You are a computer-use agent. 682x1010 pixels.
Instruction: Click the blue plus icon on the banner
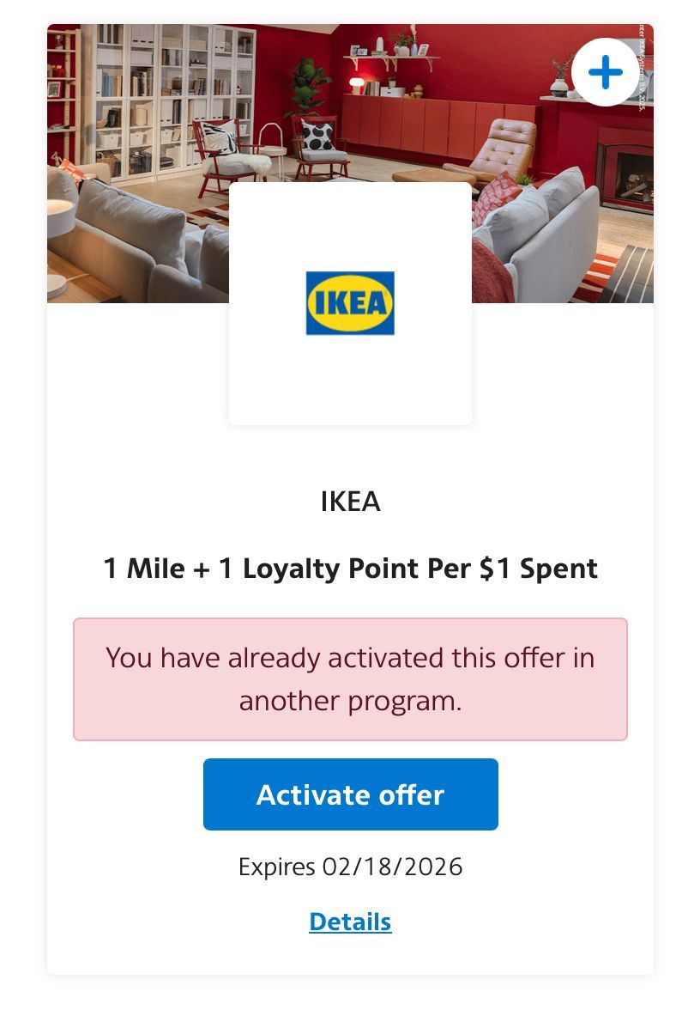[x=605, y=72]
